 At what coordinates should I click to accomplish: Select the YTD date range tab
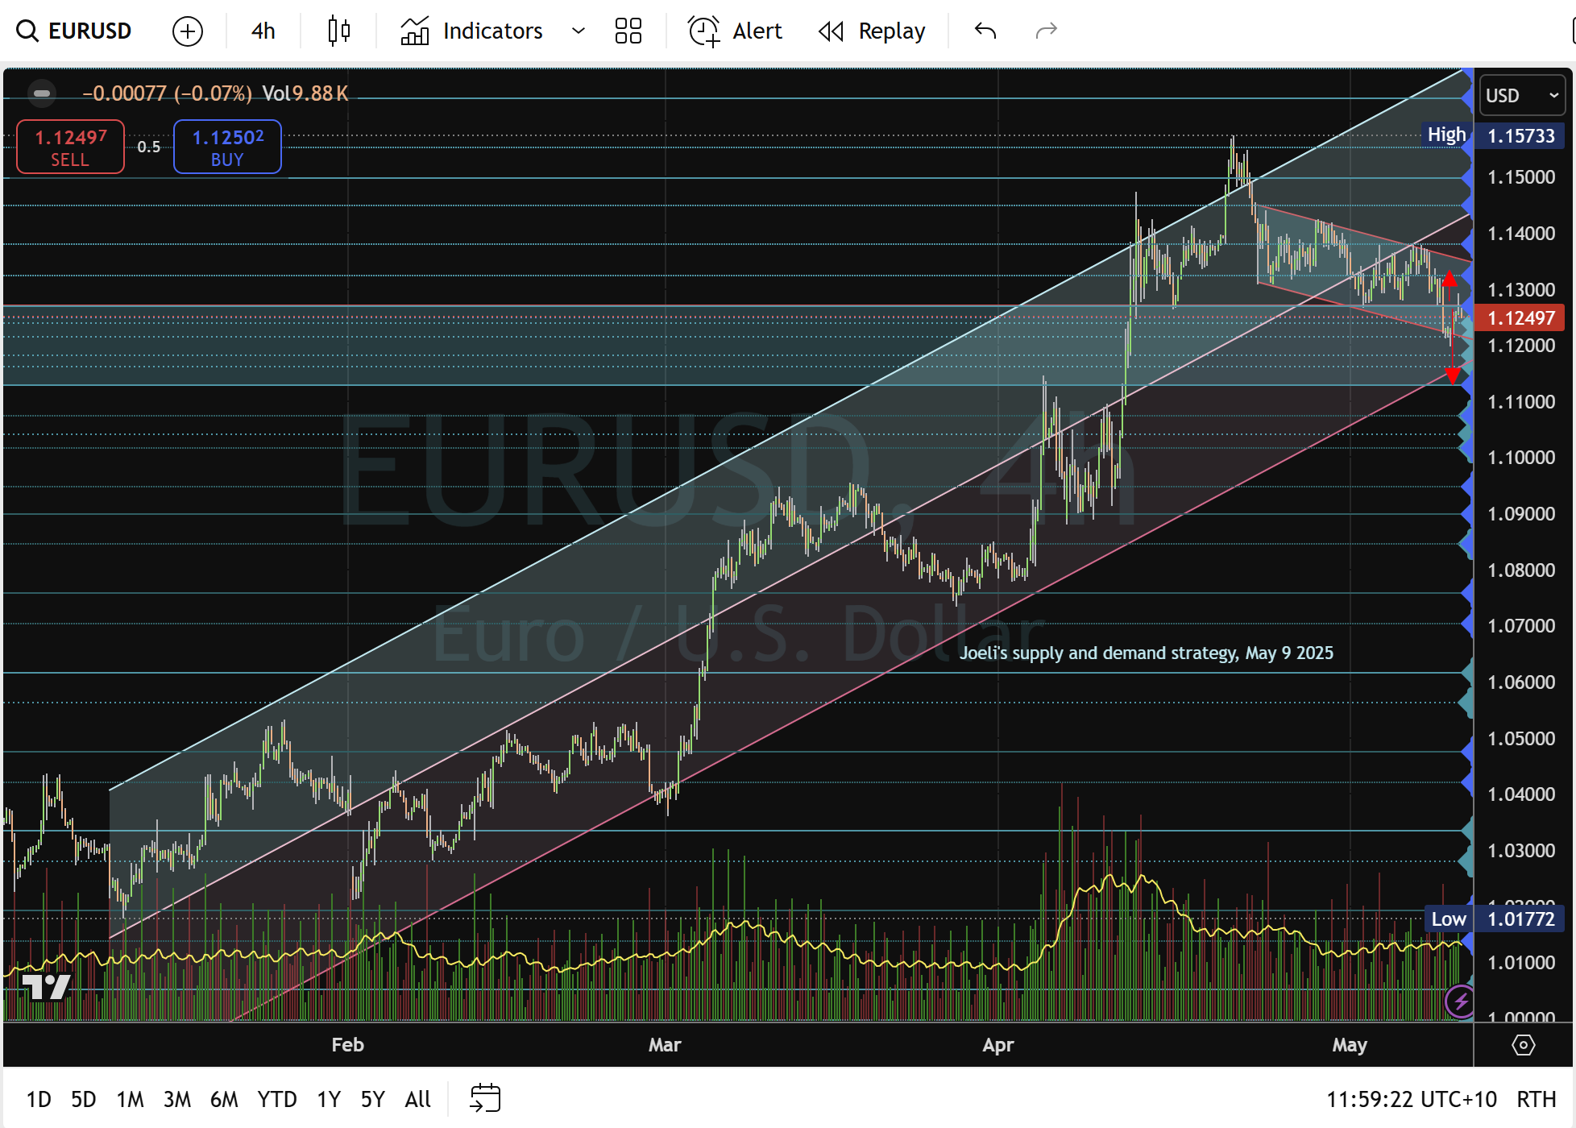[x=276, y=1099]
